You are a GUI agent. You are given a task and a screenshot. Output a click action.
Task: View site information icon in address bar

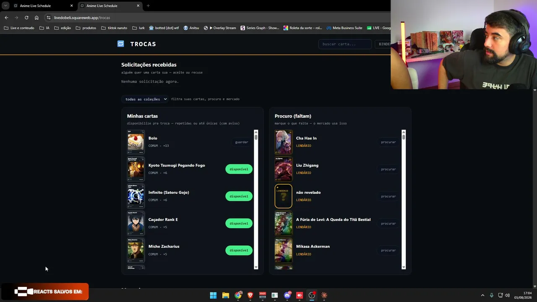49,18
